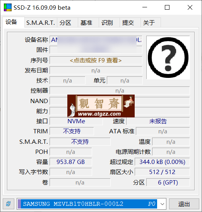Click the 卷 n/a field
This screenshot has width=202, height=212.
tap(80, 183)
